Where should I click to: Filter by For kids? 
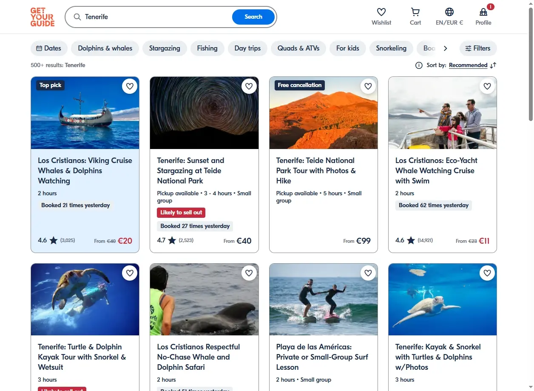348,48
